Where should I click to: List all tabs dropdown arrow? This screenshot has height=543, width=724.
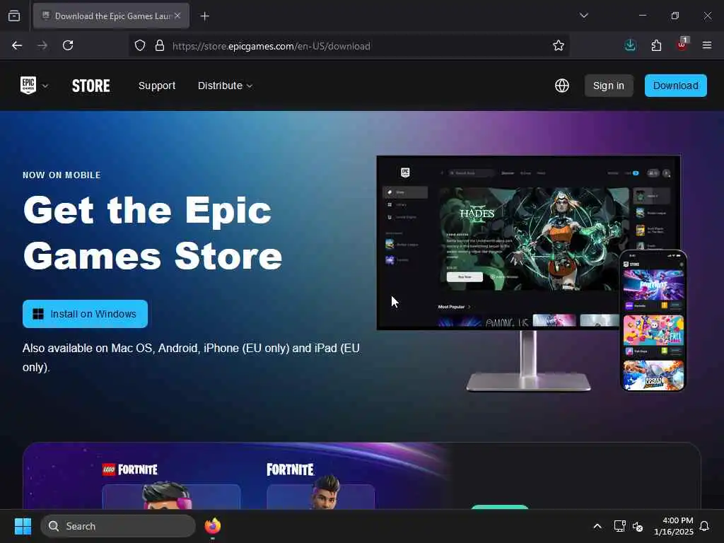point(584,16)
